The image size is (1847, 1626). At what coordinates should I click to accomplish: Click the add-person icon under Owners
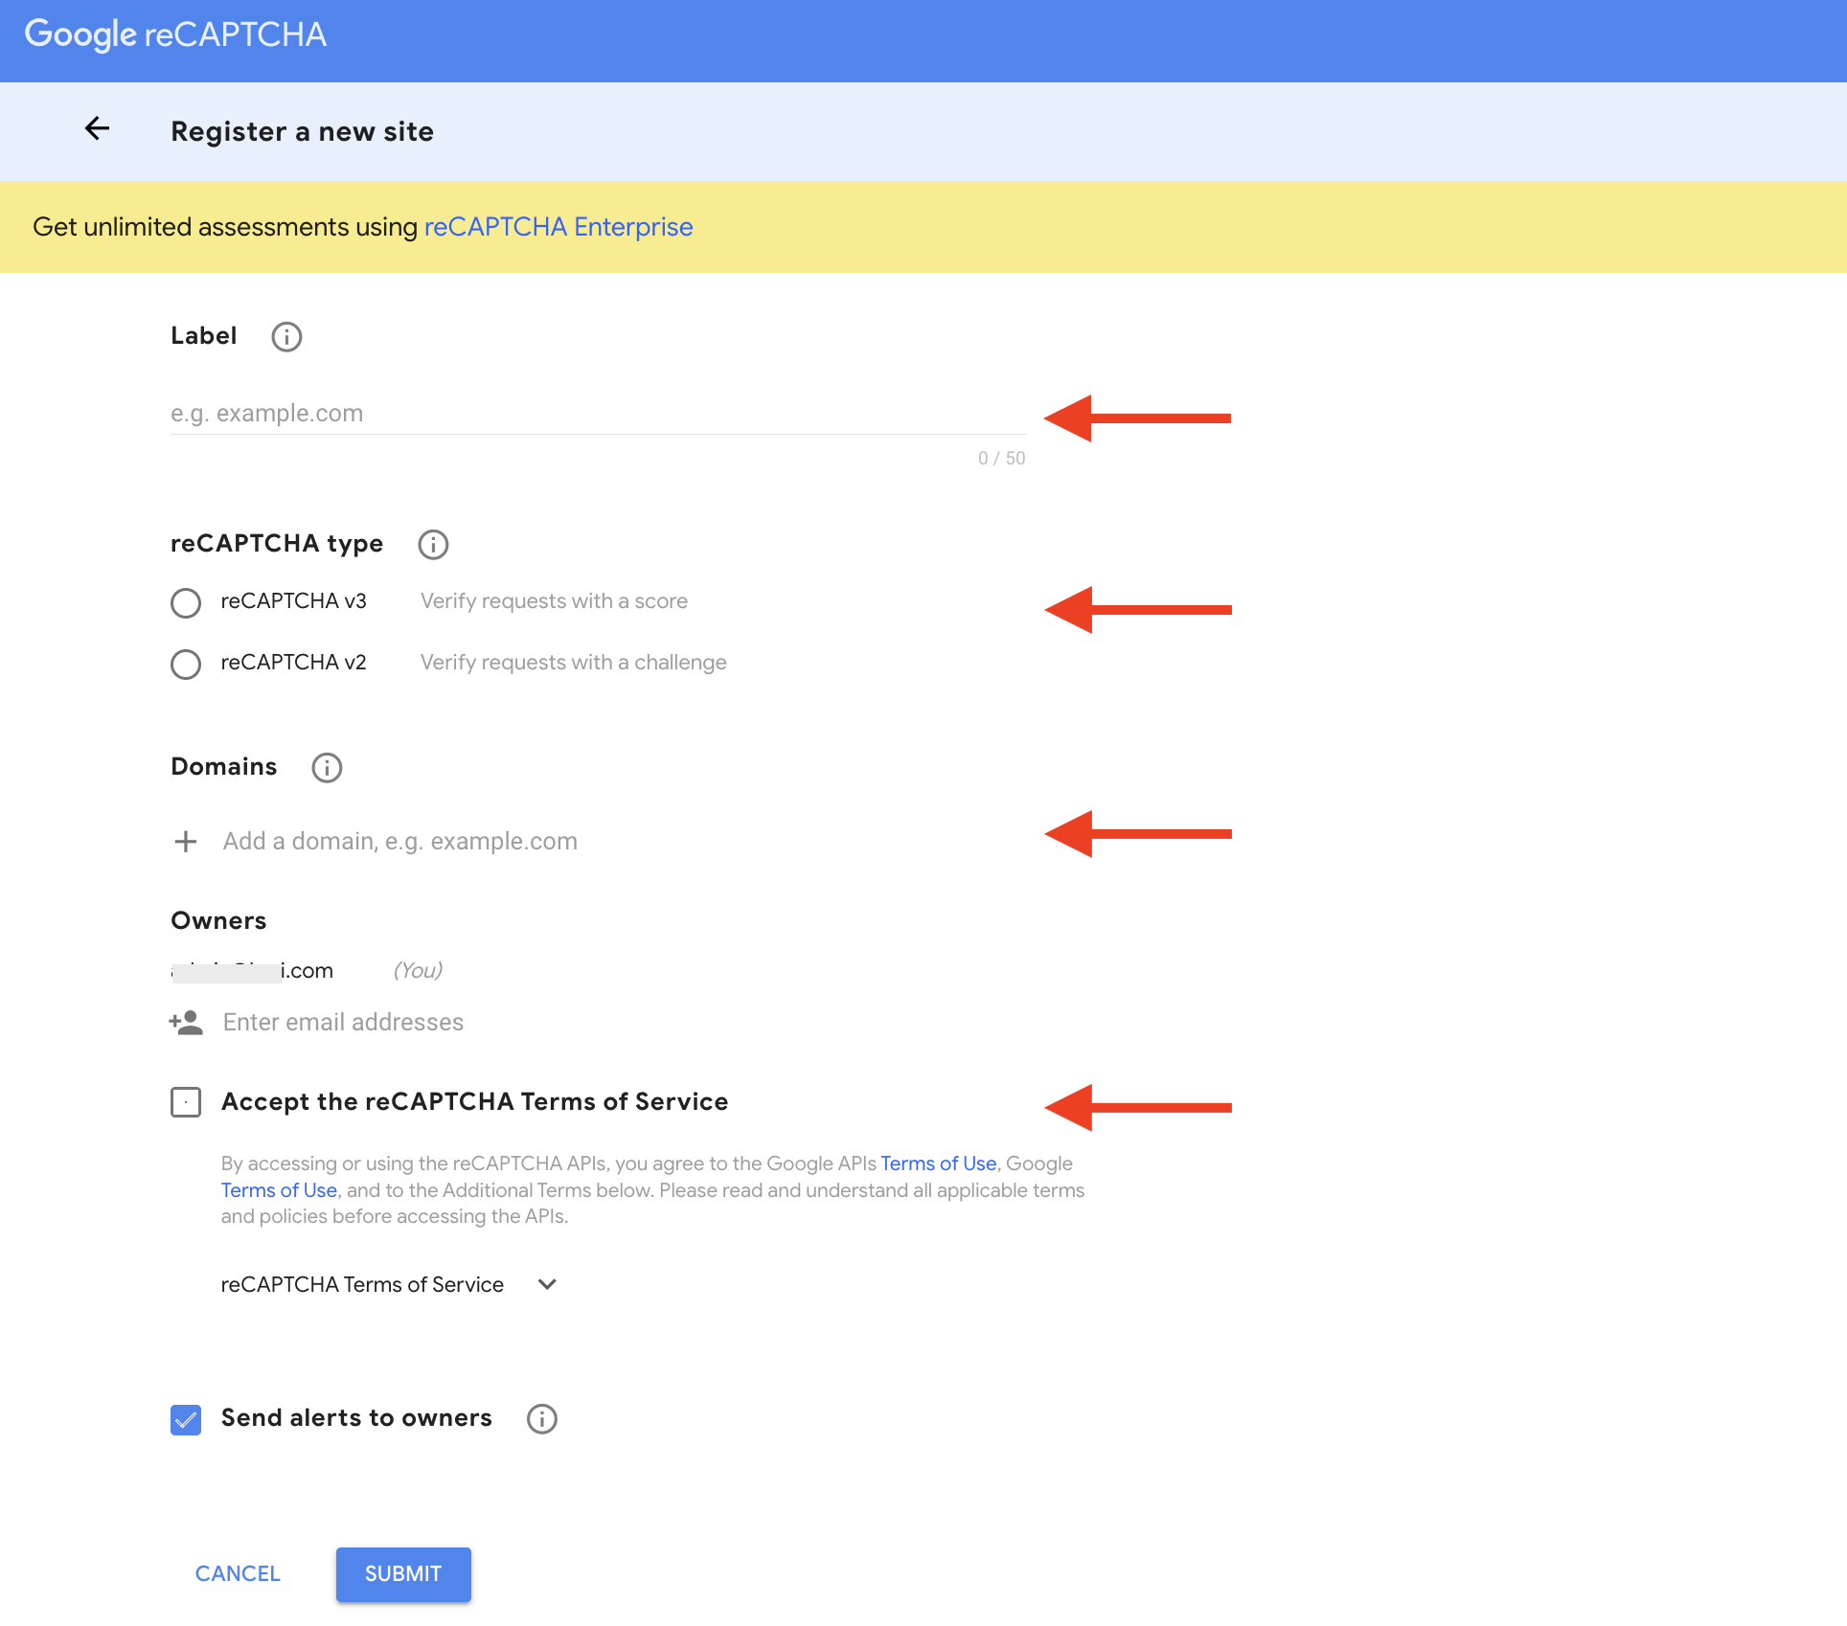pos(186,1023)
